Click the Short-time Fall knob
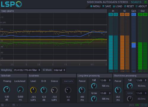 coord(130,86)
